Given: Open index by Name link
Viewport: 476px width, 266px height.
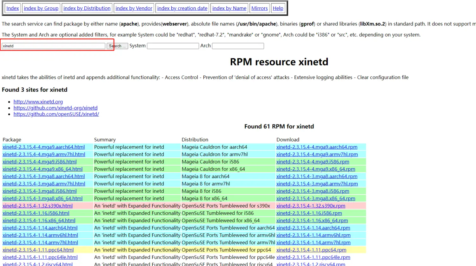Looking at the screenshot, I should tap(229, 8).
